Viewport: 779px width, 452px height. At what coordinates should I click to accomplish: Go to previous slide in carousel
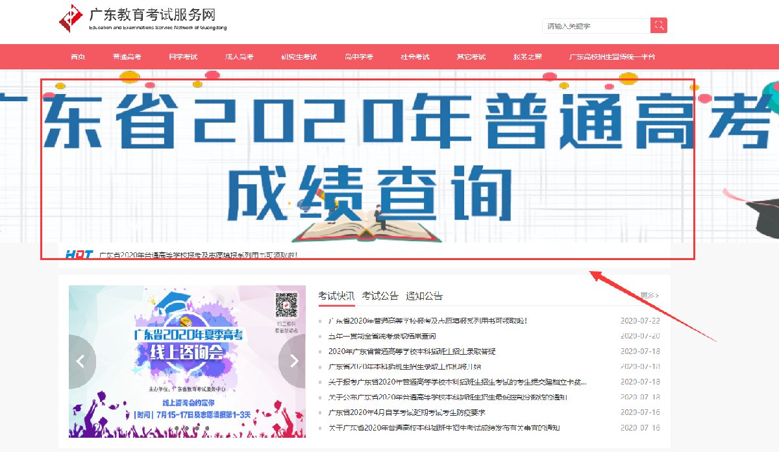click(x=82, y=361)
